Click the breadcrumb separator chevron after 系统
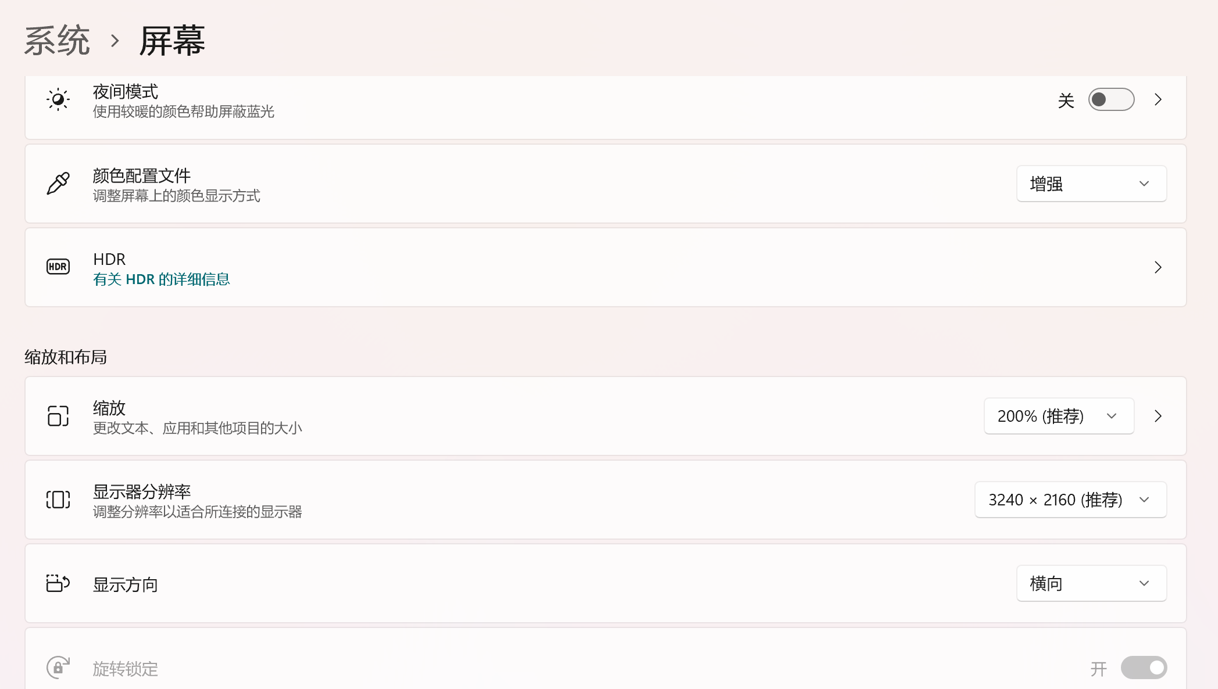The image size is (1218, 689). coord(115,41)
